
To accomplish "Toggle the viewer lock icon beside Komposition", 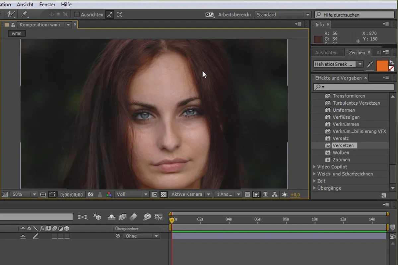I will tap(13, 25).
